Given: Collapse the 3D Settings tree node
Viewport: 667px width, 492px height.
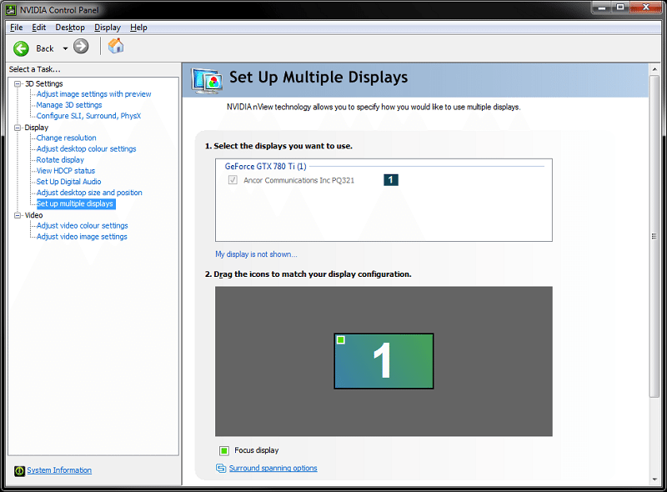Looking at the screenshot, I should click(x=18, y=84).
